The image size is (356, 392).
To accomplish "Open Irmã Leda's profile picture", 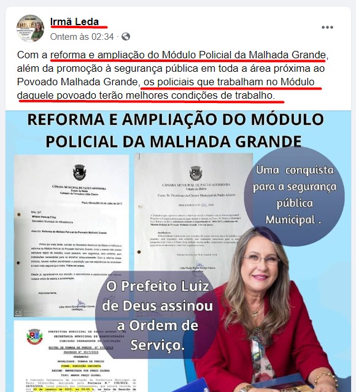I will click(x=30, y=28).
